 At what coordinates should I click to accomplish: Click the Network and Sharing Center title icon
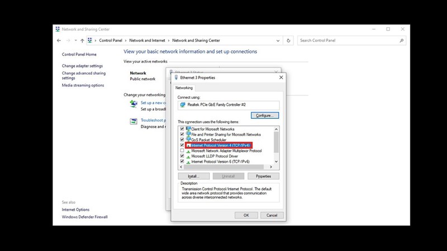(x=58, y=29)
